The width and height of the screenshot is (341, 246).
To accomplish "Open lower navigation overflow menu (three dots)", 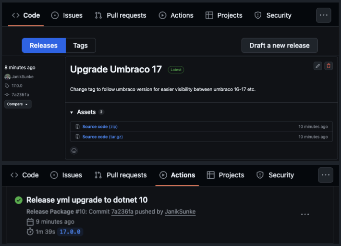I will point(325,175).
